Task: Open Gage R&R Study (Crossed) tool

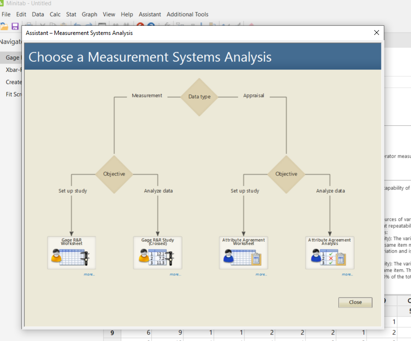Action: tap(158, 253)
